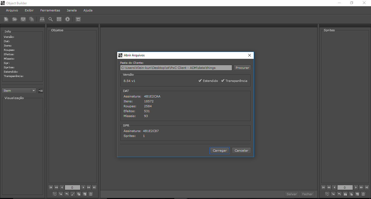Click the Cancelar button
Screen dimensions: 371x199
tap(241, 151)
